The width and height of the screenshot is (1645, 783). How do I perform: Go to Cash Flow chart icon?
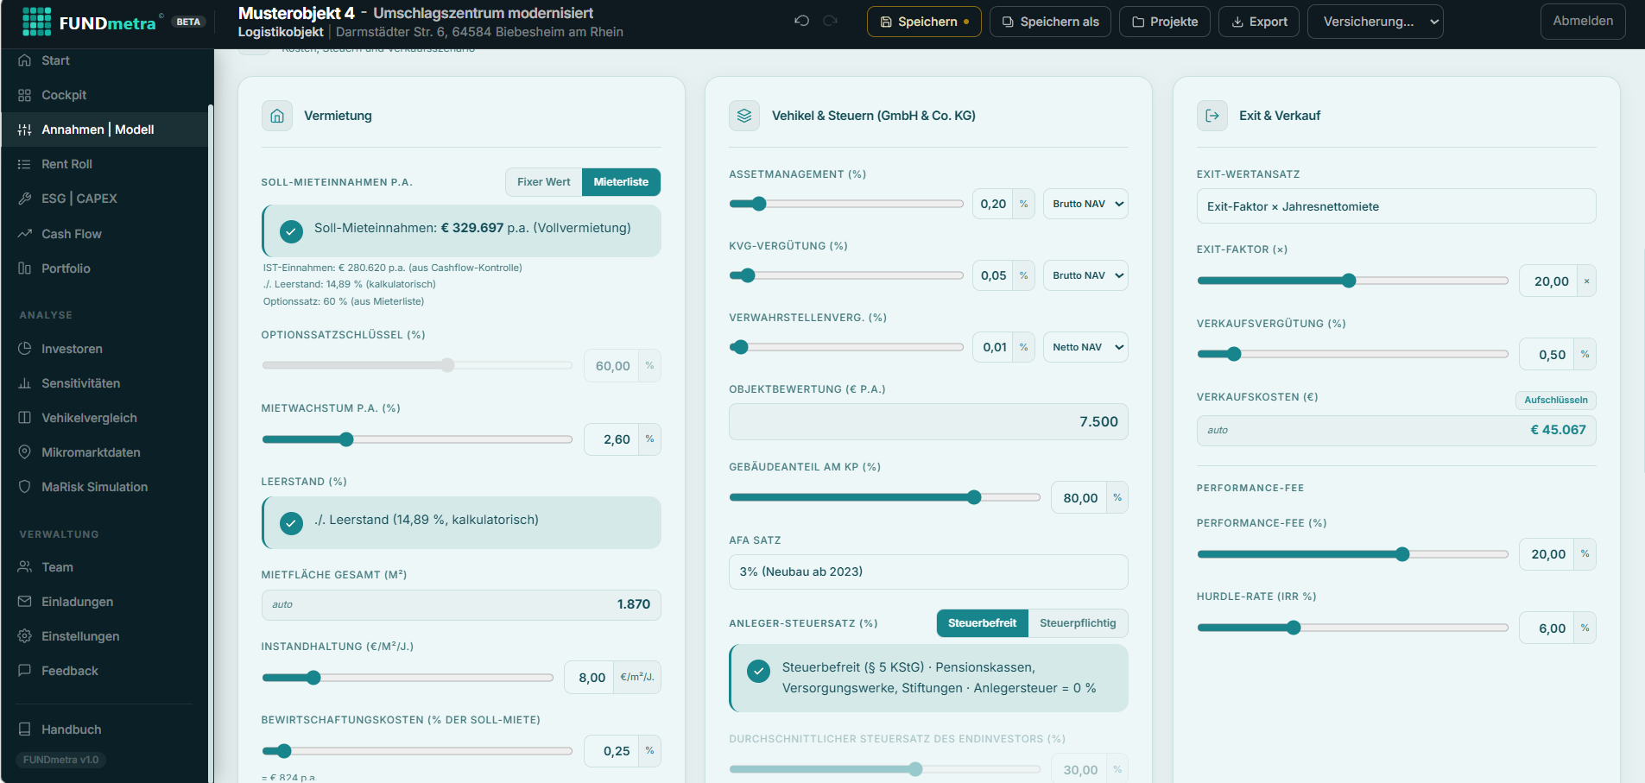[x=24, y=234]
